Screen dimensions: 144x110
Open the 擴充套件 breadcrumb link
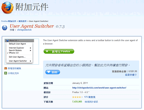[22, 21]
